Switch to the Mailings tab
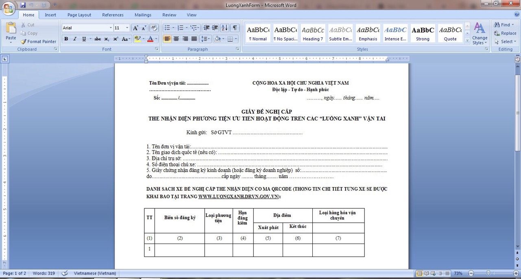This screenshot has width=521, height=279. pos(143,15)
